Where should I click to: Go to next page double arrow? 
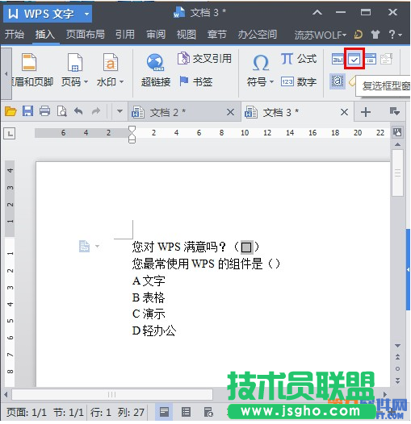397,380
